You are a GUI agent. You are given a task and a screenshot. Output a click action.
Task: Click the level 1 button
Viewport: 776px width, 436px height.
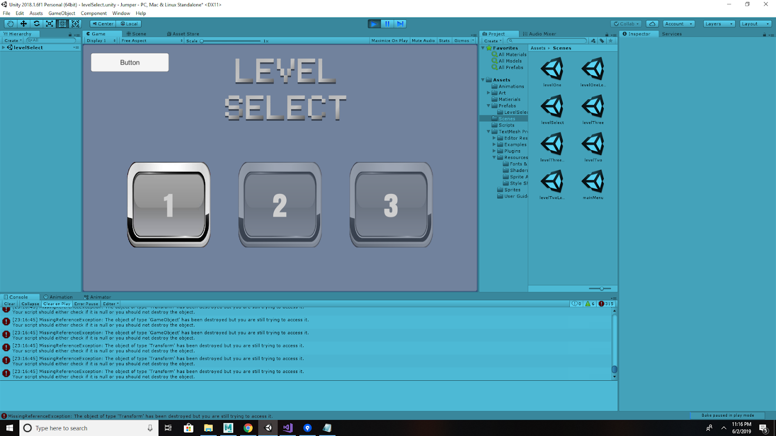pyautogui.click(x=169, y=205)
